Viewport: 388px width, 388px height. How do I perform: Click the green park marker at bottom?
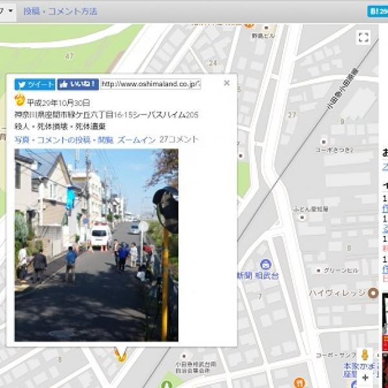pos(167,385)
